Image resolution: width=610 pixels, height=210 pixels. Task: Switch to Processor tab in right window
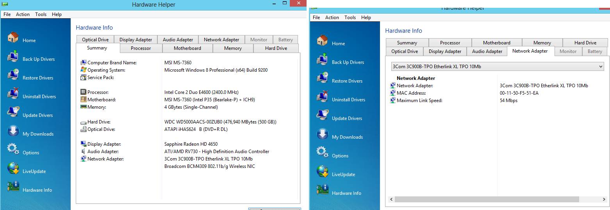450,43
